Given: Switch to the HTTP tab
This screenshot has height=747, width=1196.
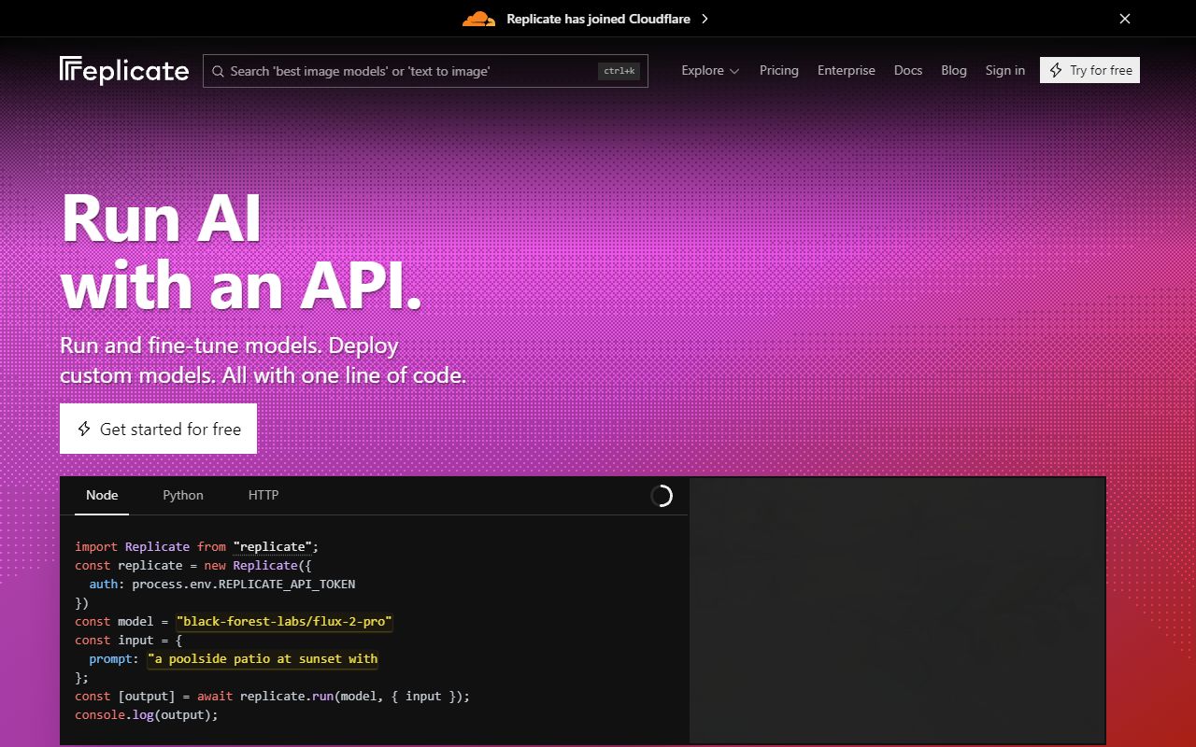Looking at the screenshot, I should pyautogui.click(x=263, y=495).
